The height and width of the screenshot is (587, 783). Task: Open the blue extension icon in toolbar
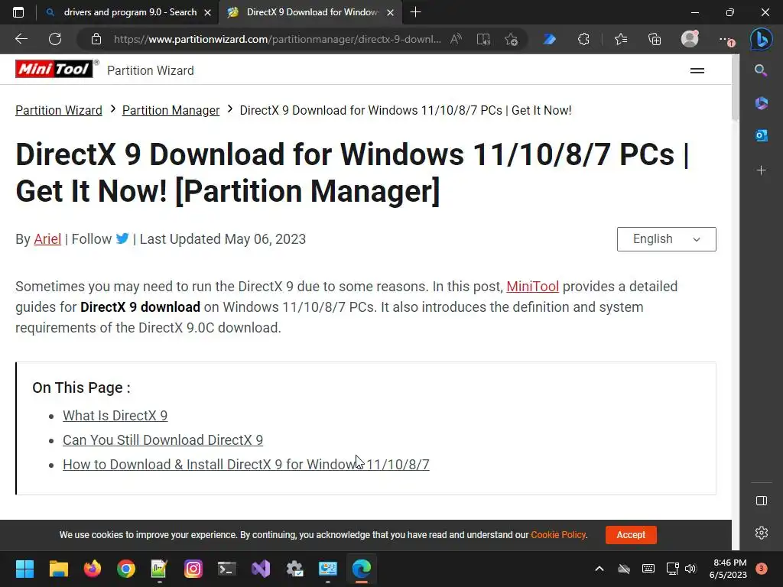[x=549, y=39]
